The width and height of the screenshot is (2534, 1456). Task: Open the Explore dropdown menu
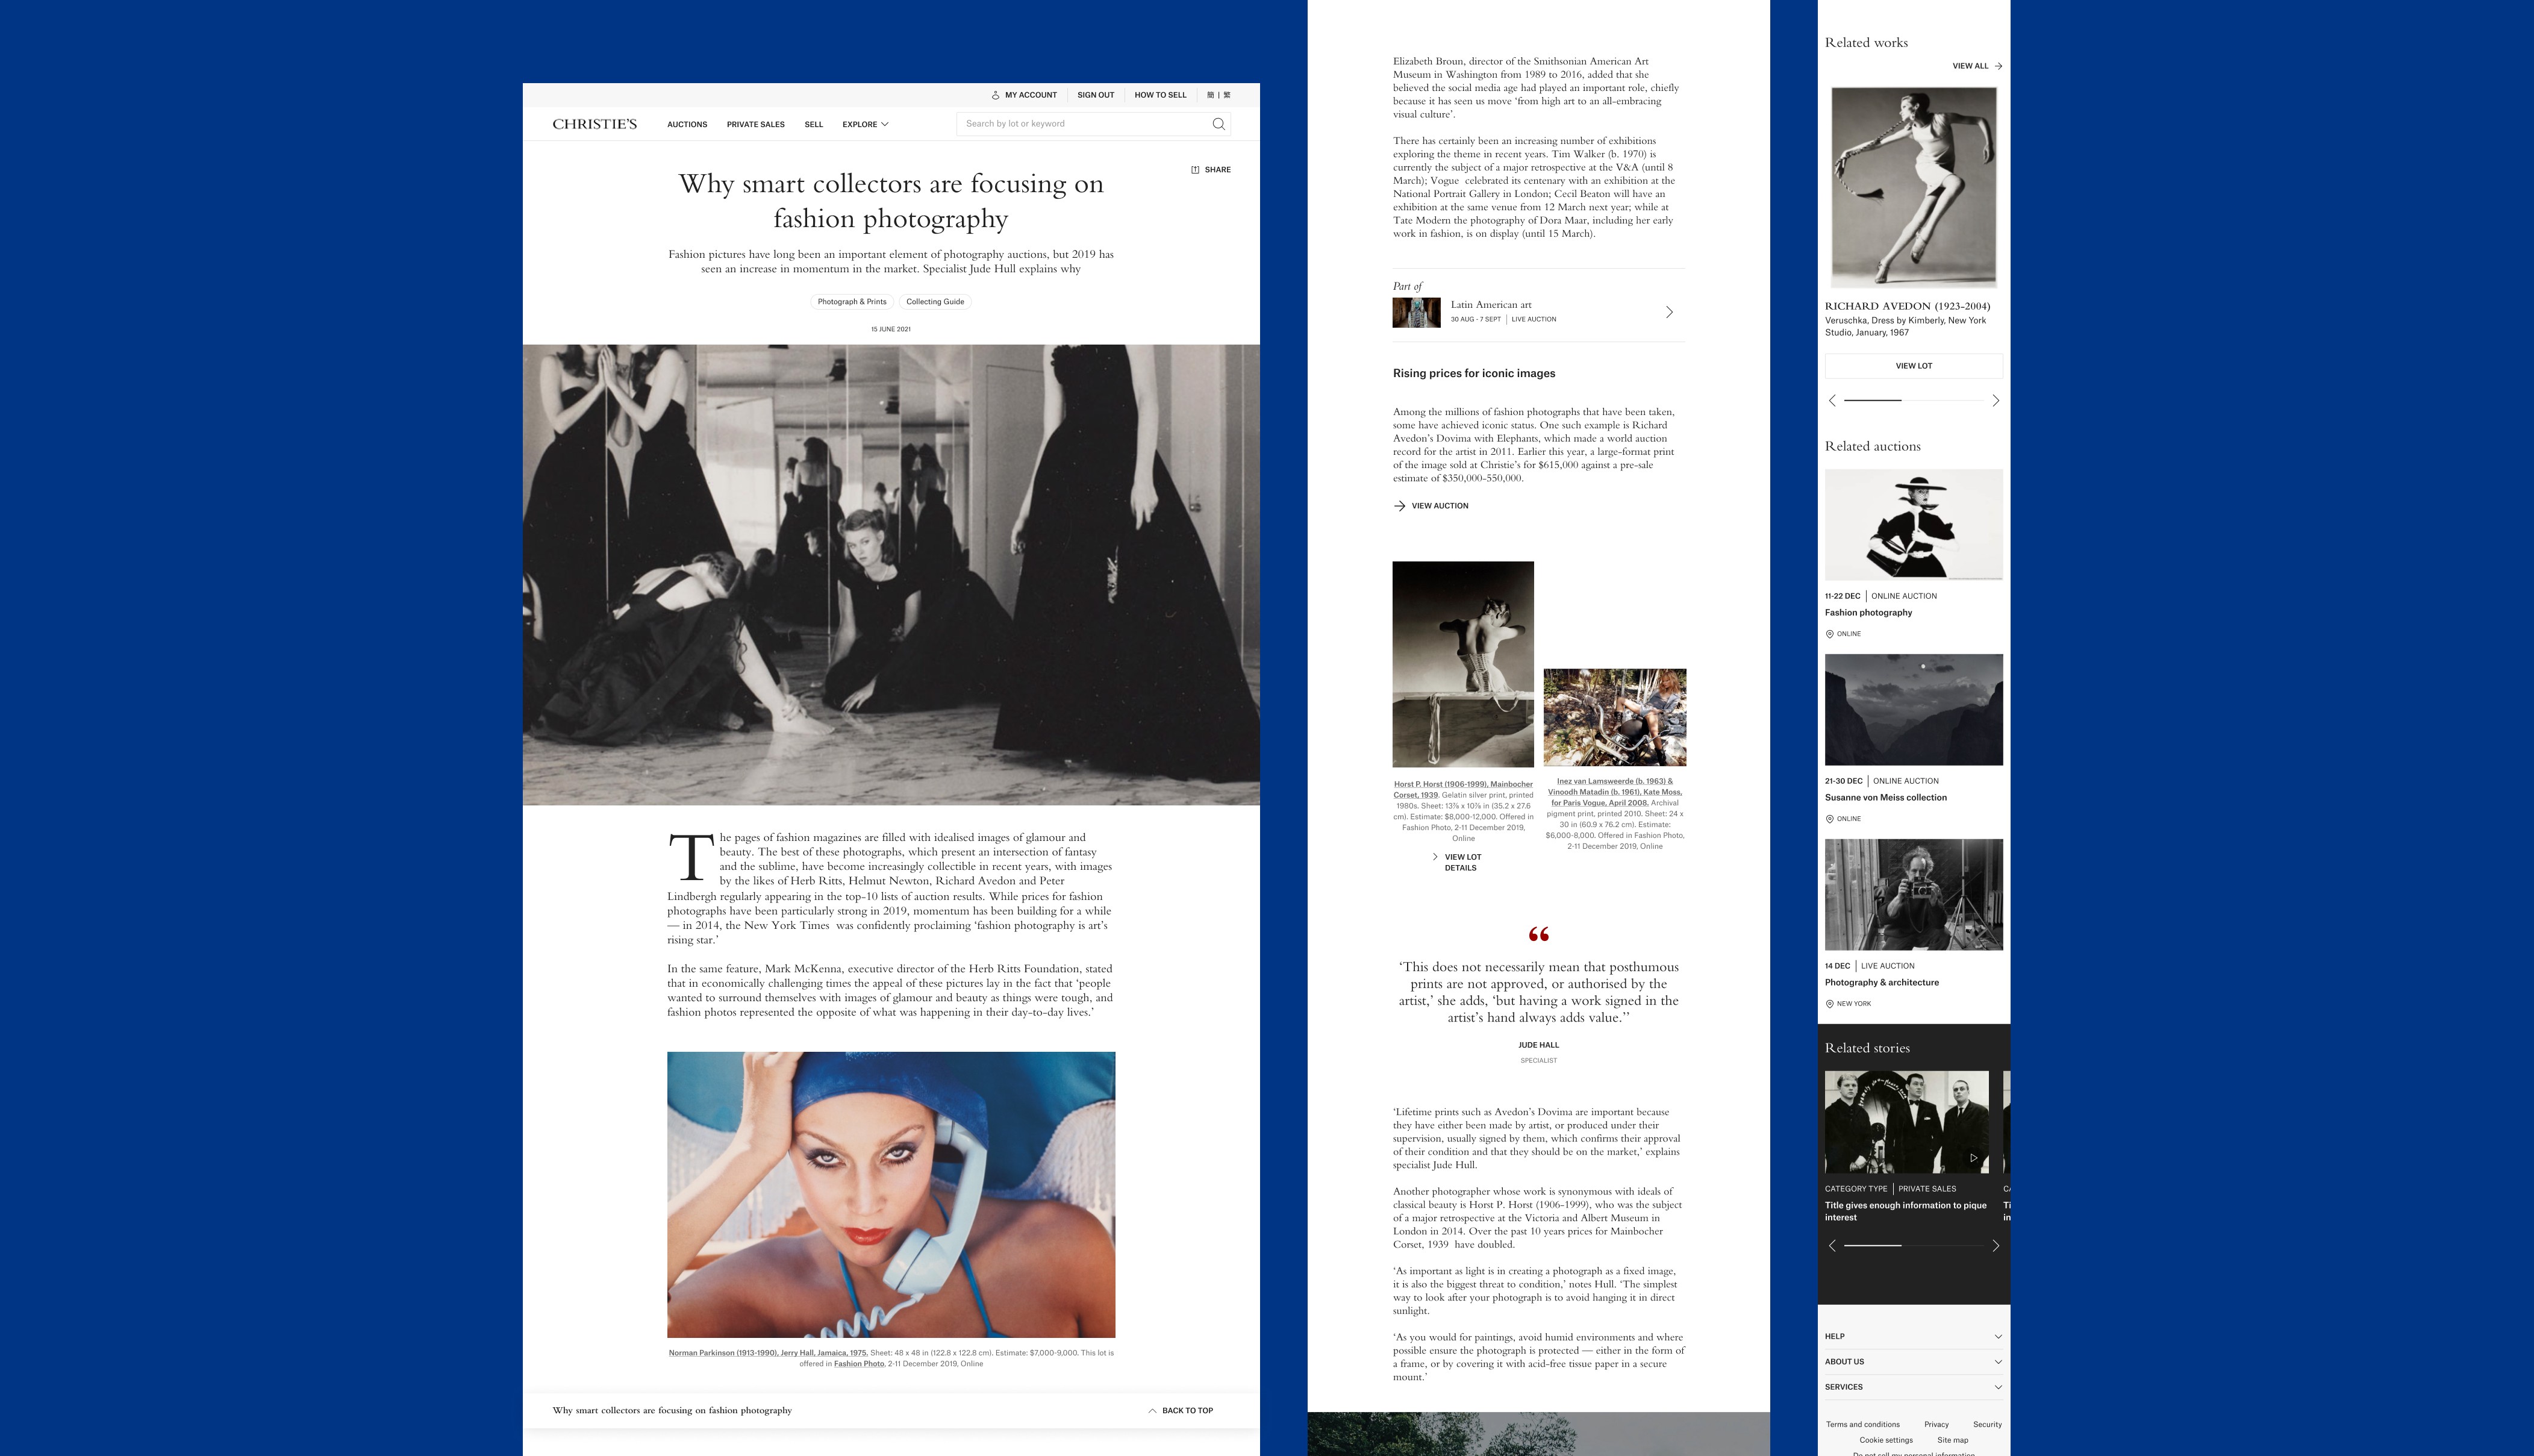(865, 125)
